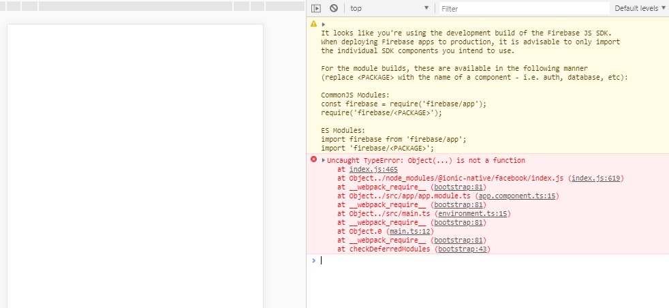This screenshot has width=669, height=308.
Task: Open first bootstrap:81 link below facebook line
Action: (458, 187)
